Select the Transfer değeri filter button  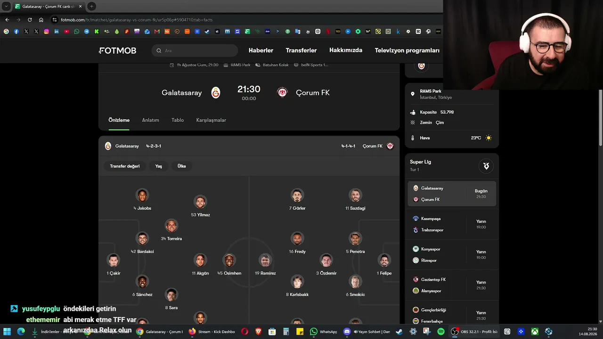click(125, 166)
